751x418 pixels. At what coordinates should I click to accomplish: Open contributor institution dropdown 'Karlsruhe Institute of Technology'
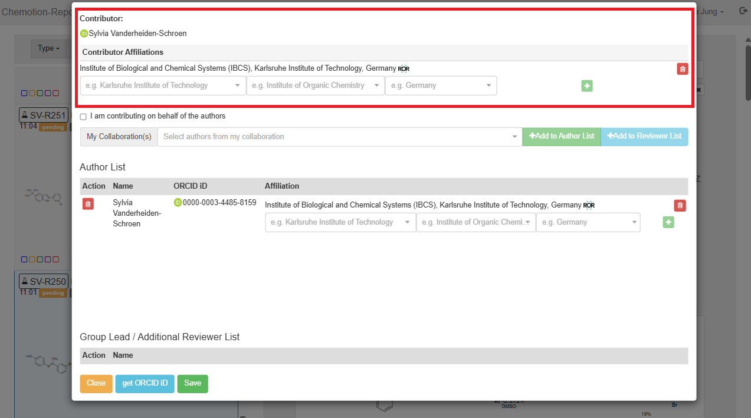pyautogui.click(x=163, y=85)
